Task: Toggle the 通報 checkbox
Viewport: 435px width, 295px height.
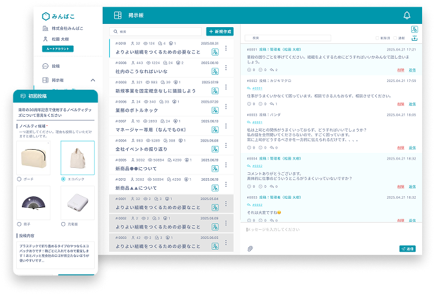Action: [x=394, y=38]
